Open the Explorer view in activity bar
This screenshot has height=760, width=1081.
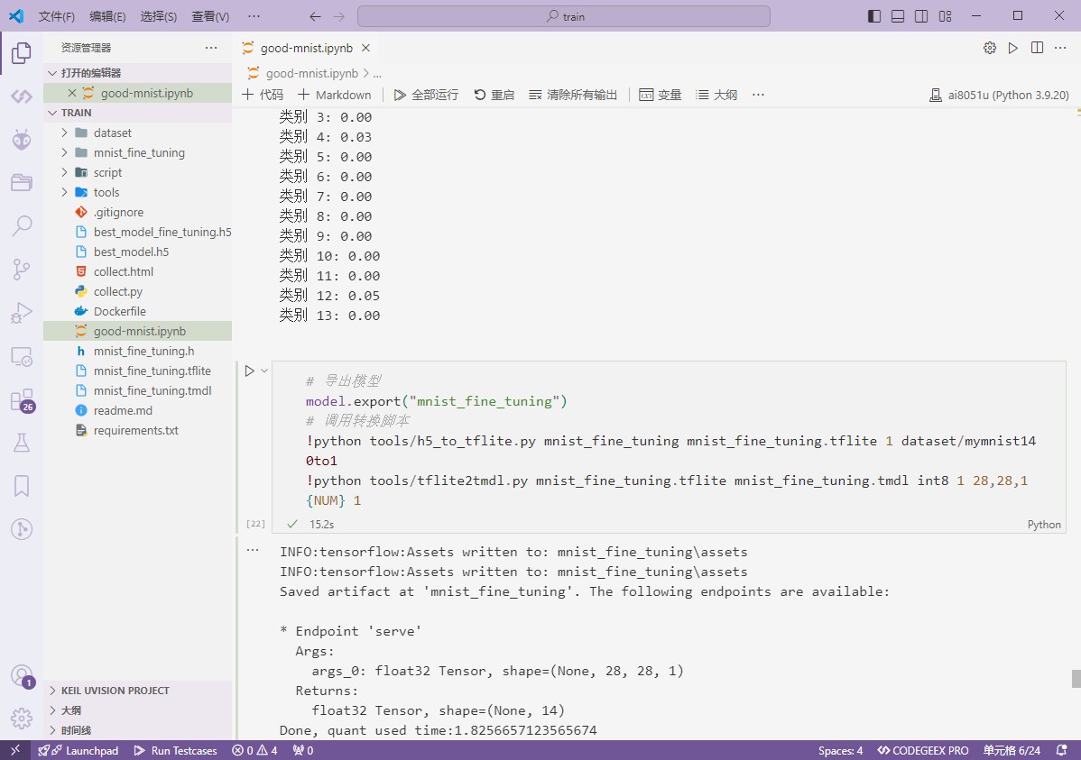coord(22,53)
